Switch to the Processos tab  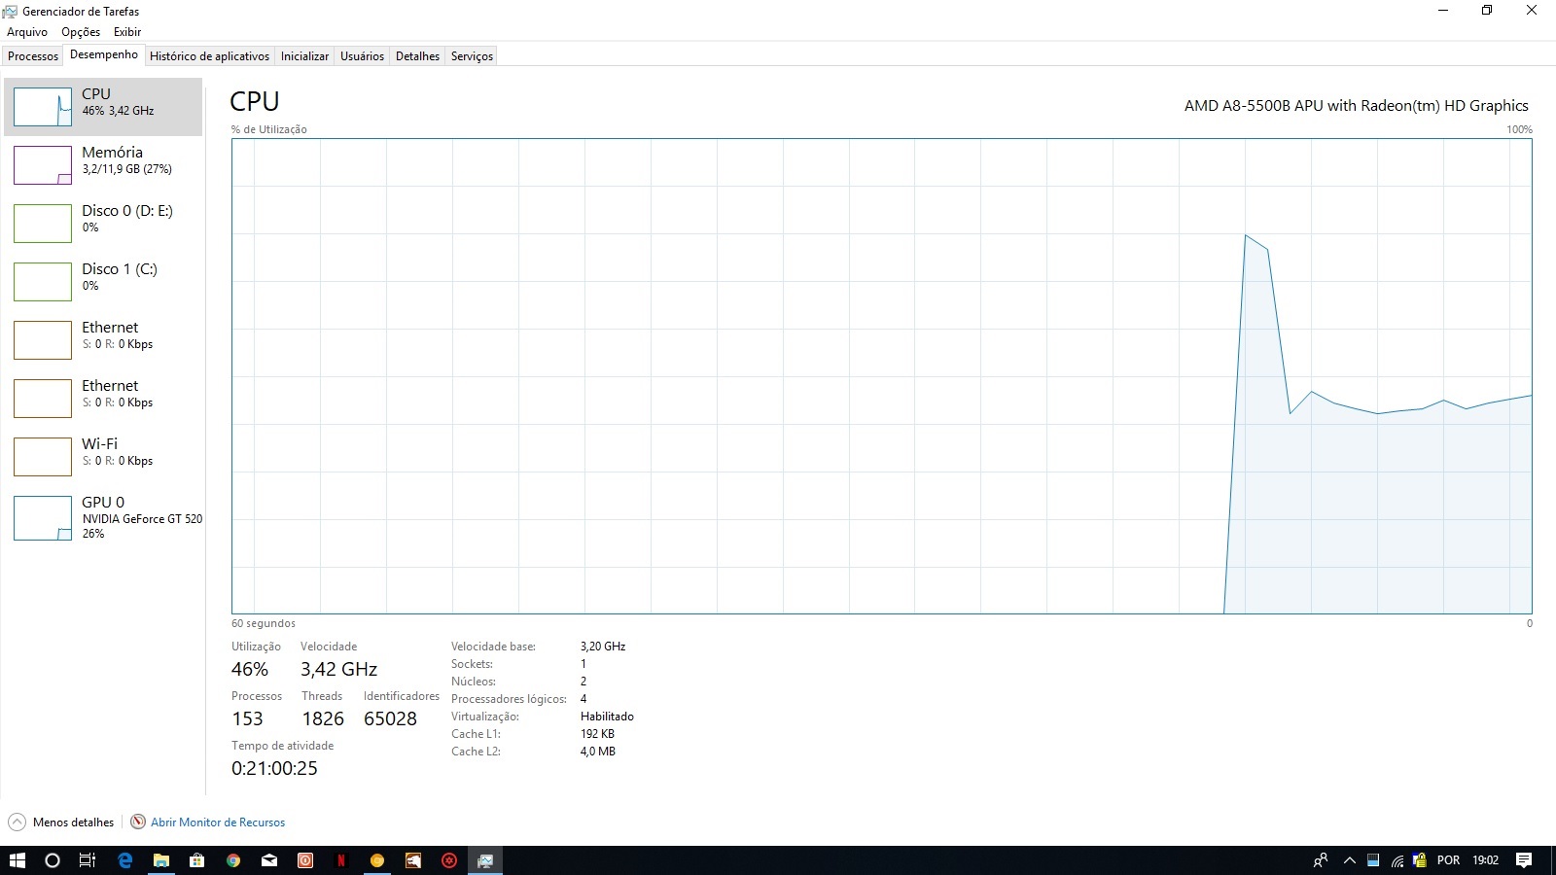[x=33, y=56]
